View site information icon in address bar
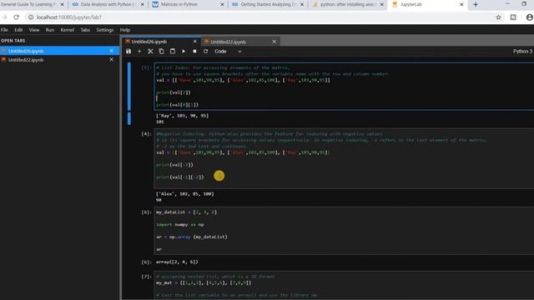 [31, 17]
